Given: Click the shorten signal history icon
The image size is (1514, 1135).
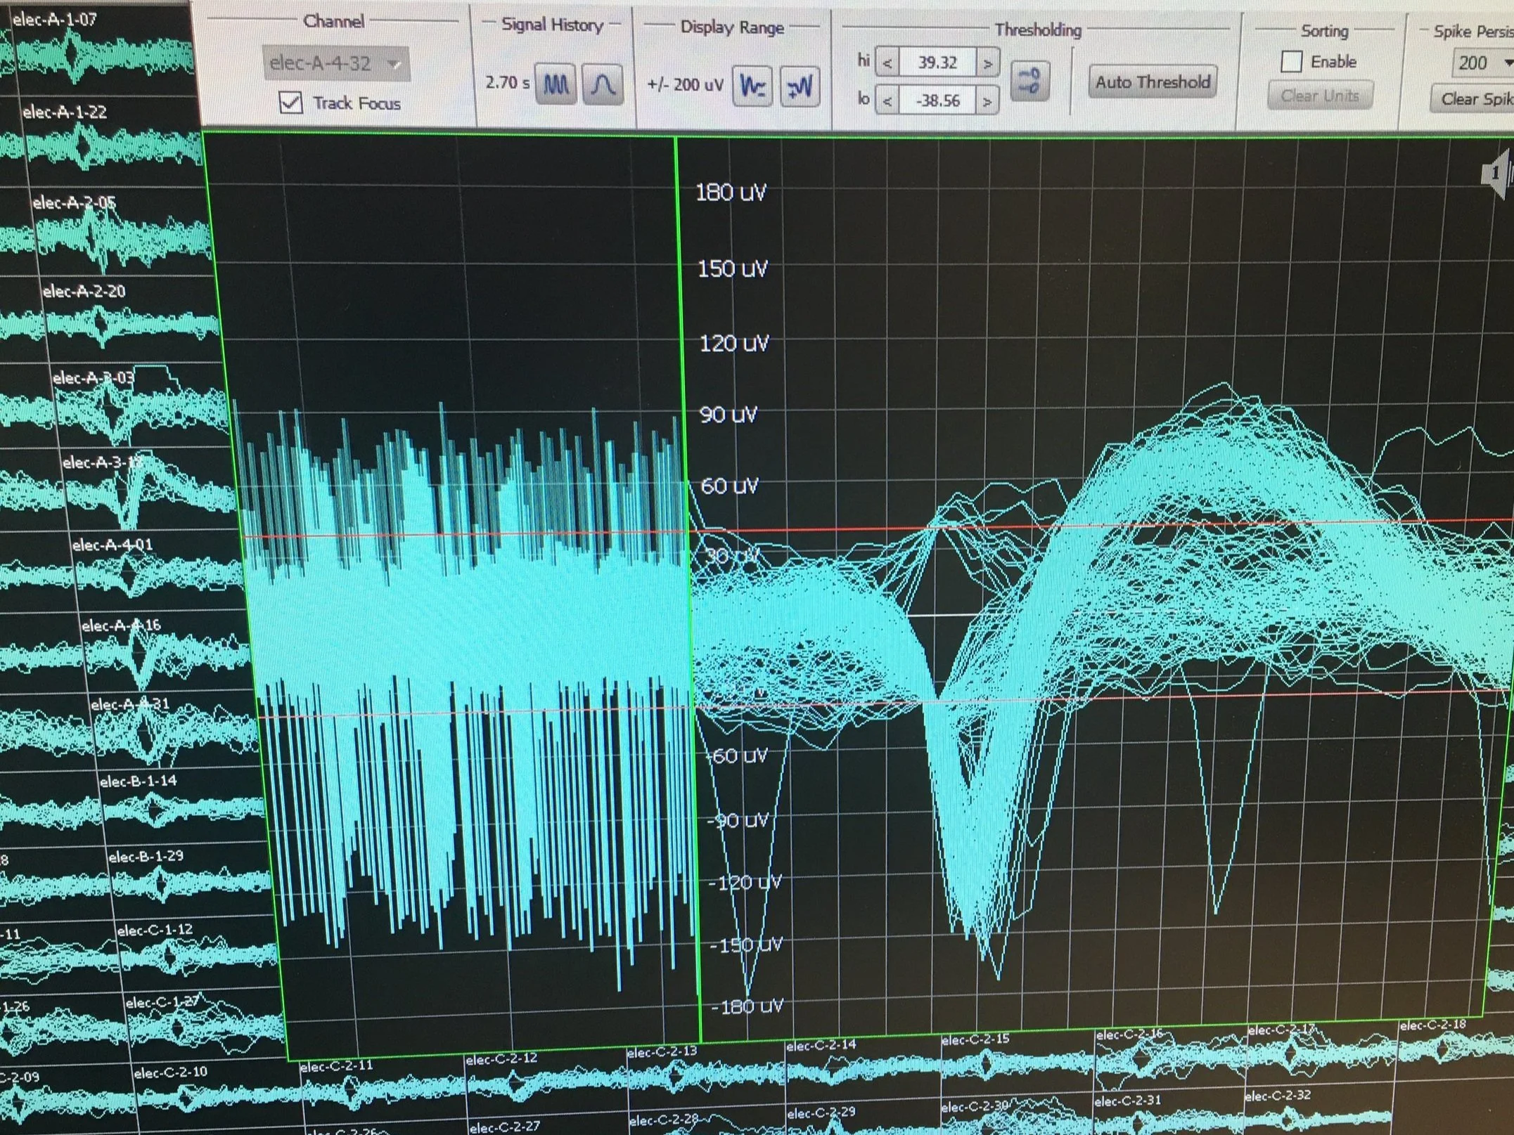Looking at the screenshot, I should click(x=556, y=84).
